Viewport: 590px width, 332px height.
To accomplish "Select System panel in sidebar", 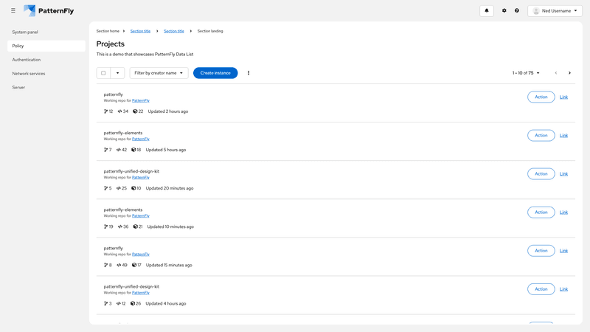I will 25,32.
